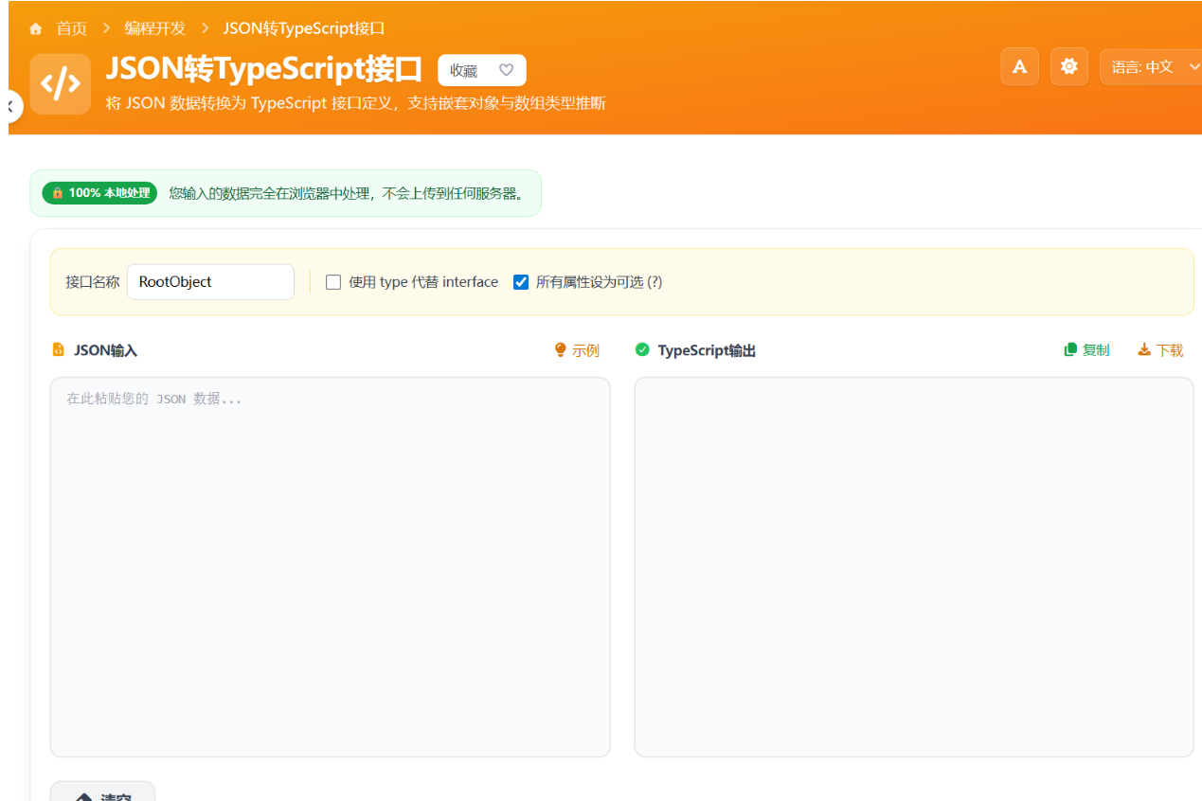Click the local-processing privacy notice text

(348, 193)
